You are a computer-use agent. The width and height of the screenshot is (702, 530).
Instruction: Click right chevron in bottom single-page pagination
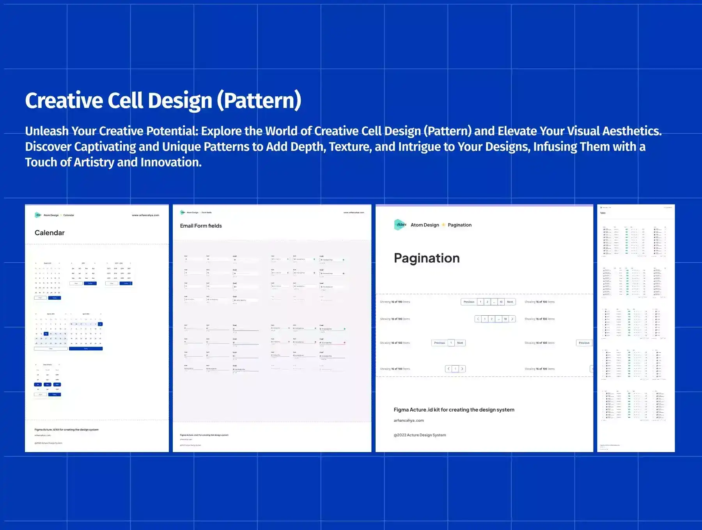[462, 369]
